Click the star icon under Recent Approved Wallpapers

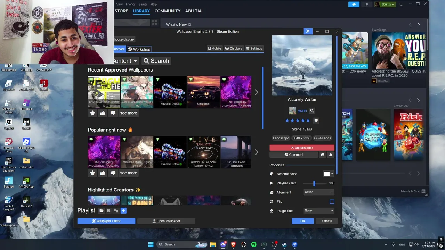(x=92, y=113)
